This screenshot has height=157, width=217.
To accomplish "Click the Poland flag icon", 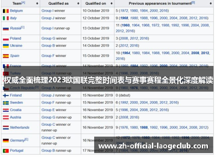I will point(6,39).
